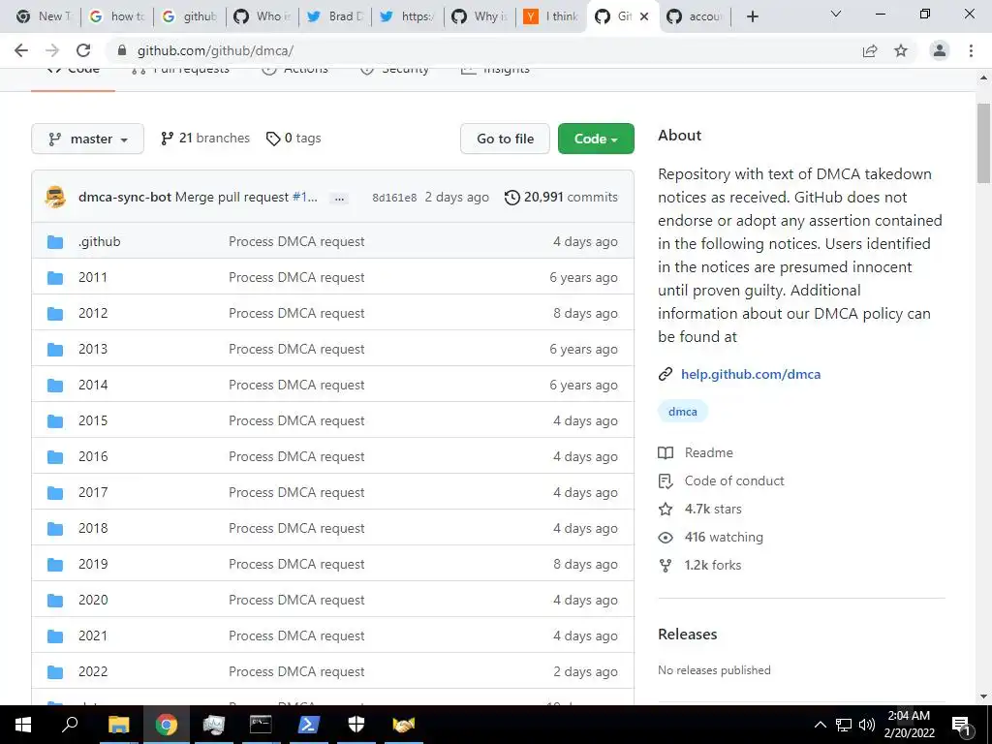992x744 pixels.
Task: Open the 2020 folder name
Action: (93, 600)
